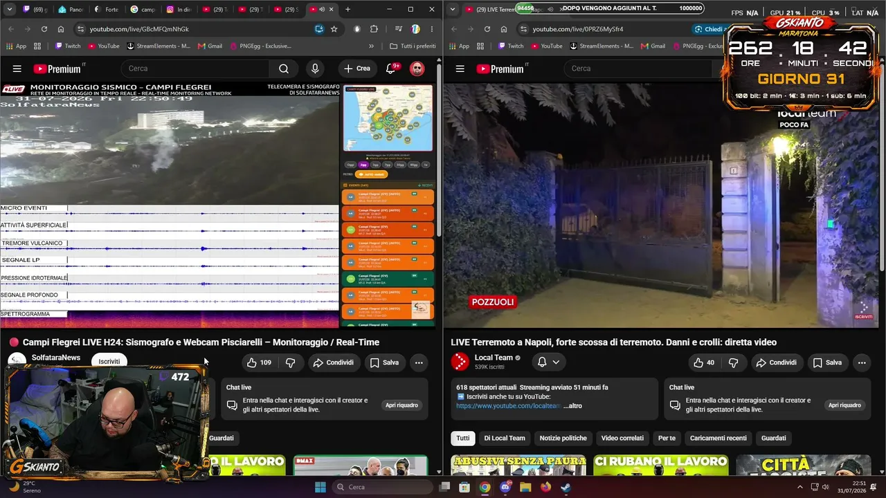Reload the right browser page
Image resolution: width=886 pixels, height=498 pixels.
coord(487,29)
